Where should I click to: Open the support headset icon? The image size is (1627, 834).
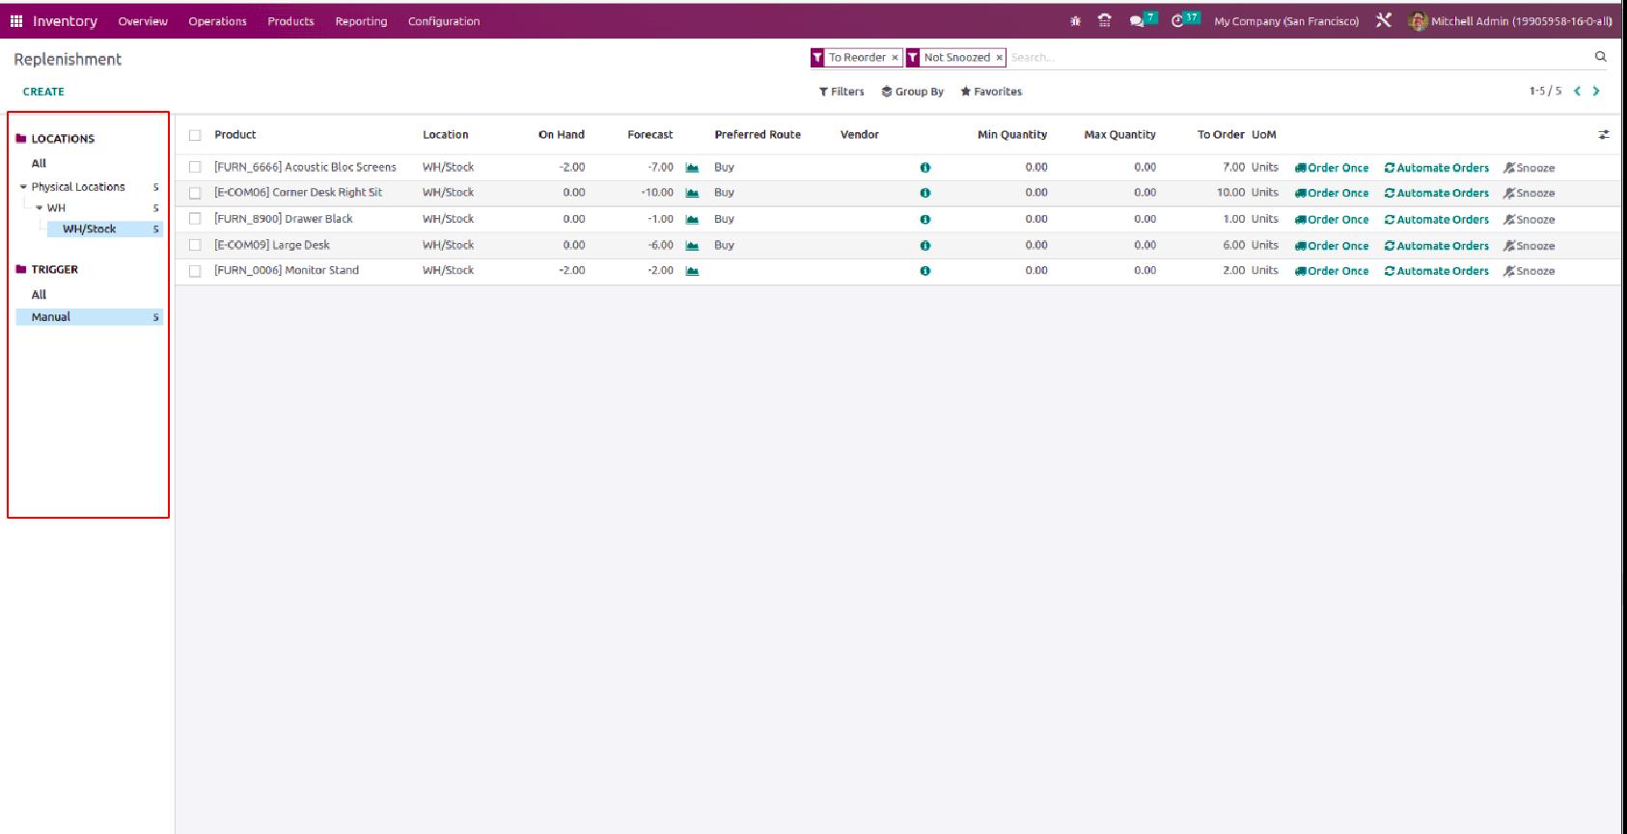coord(1105,21)
